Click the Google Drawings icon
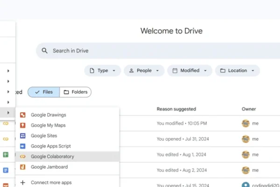This screenshot has width=280, height=187. coord(22,115)
